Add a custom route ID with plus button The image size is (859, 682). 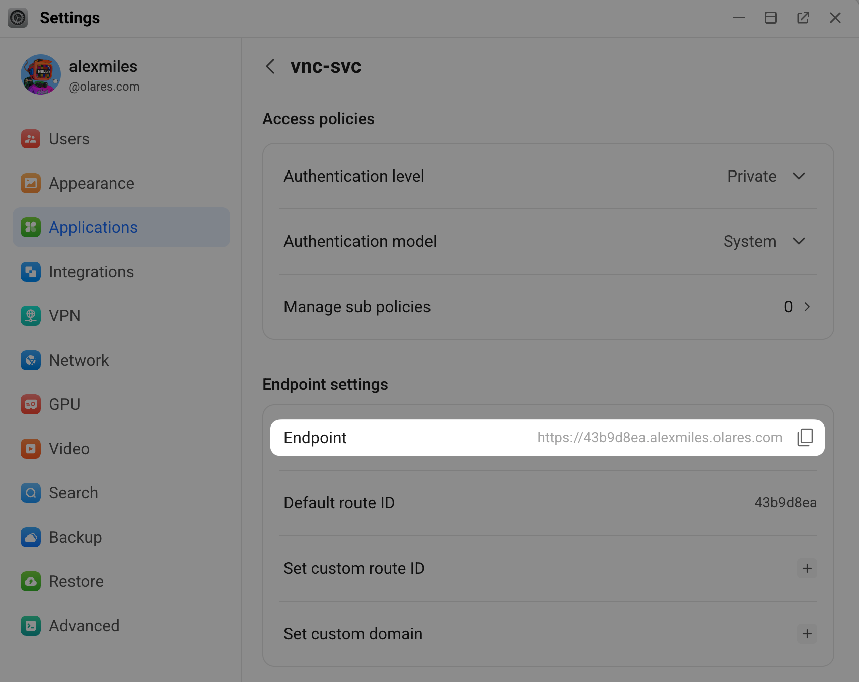click(x=807, y=568)
